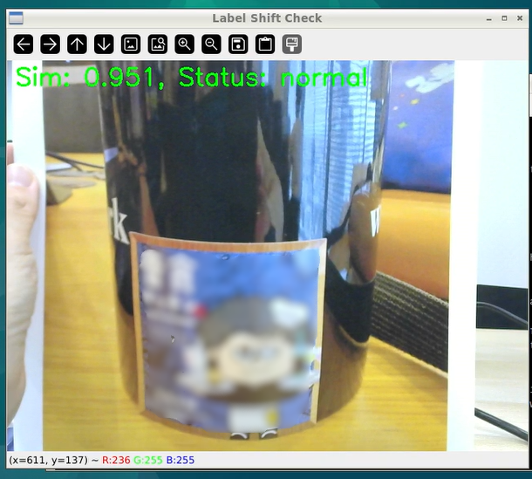
Task: Fit image to window using toolbar icon
Action: tap(158, 44)
